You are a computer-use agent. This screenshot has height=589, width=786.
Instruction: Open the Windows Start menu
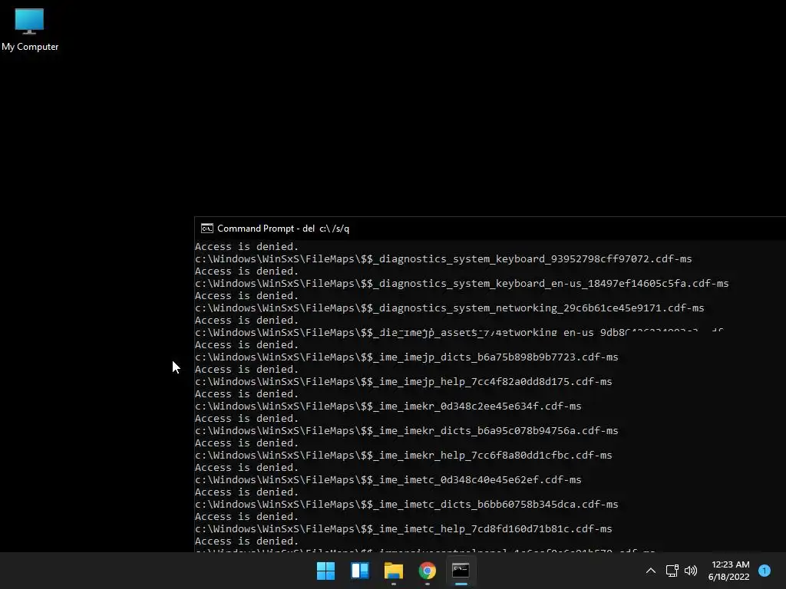tap(325, 571)
